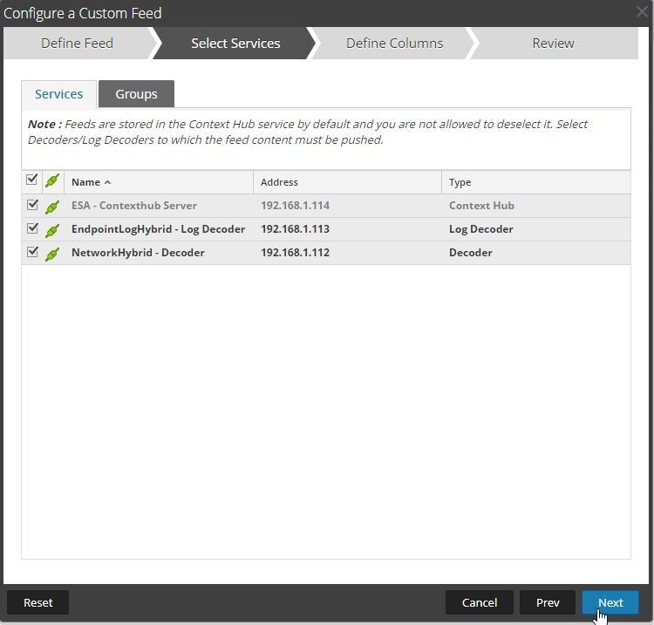
Task: Sort the table by Type column header
Action: pos(460,182)
